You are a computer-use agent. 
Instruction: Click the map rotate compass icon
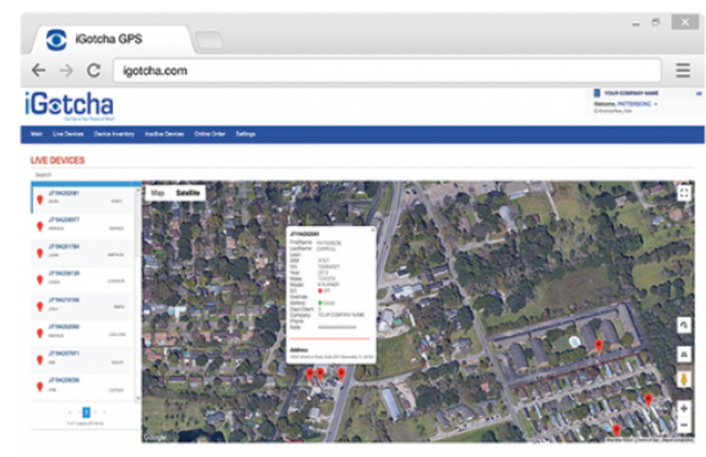tap(683, 324)
